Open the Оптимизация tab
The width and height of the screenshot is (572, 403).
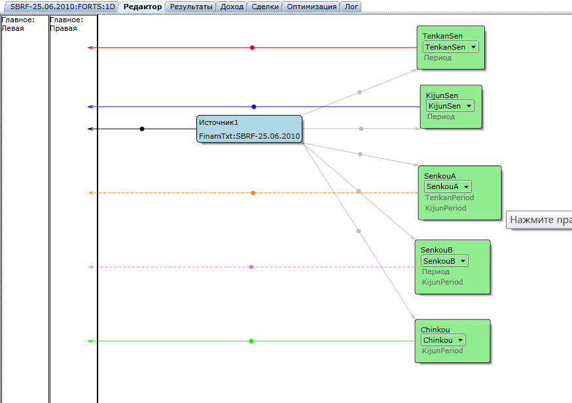[x=311, y=7]
